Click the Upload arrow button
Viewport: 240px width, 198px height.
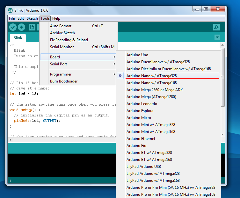pyautogui.click(x=22, y=27)
